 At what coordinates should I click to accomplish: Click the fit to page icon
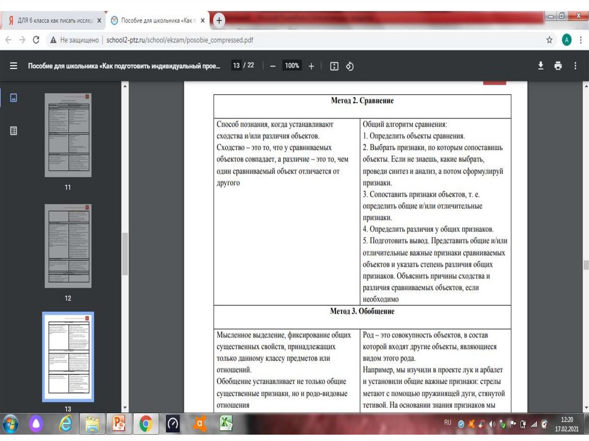334,66
